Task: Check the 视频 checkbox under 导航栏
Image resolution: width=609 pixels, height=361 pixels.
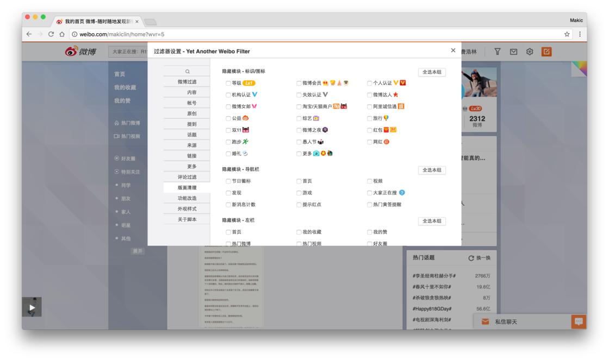Action: coord(370,181)
